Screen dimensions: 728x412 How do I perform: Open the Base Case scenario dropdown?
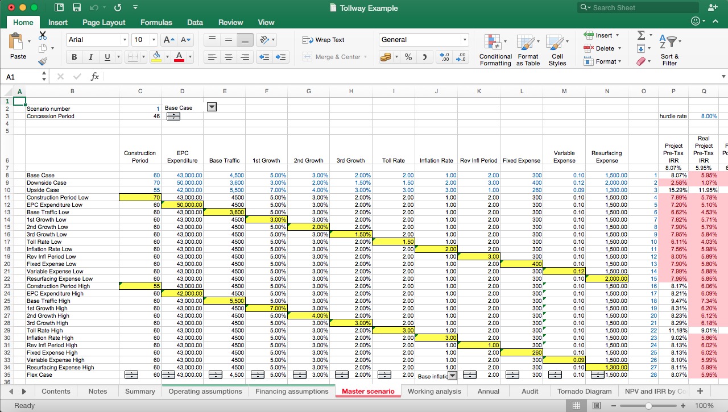tap(212, 107)
